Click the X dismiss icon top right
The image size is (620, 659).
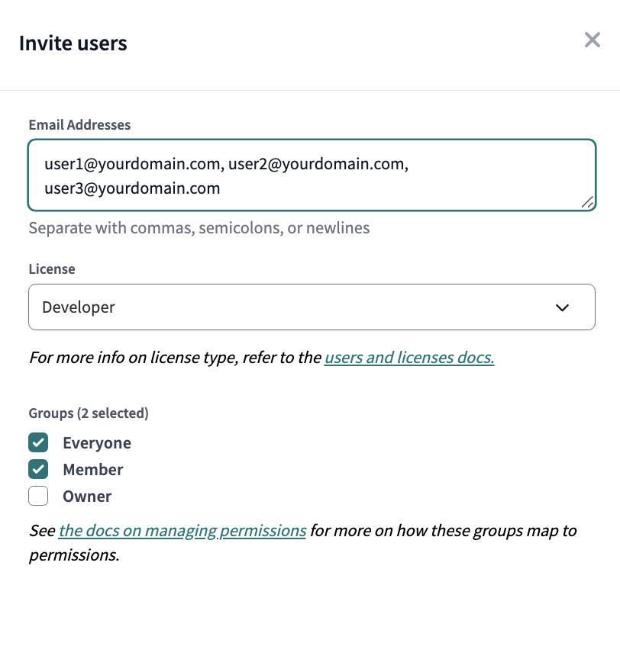coord(593,40)
